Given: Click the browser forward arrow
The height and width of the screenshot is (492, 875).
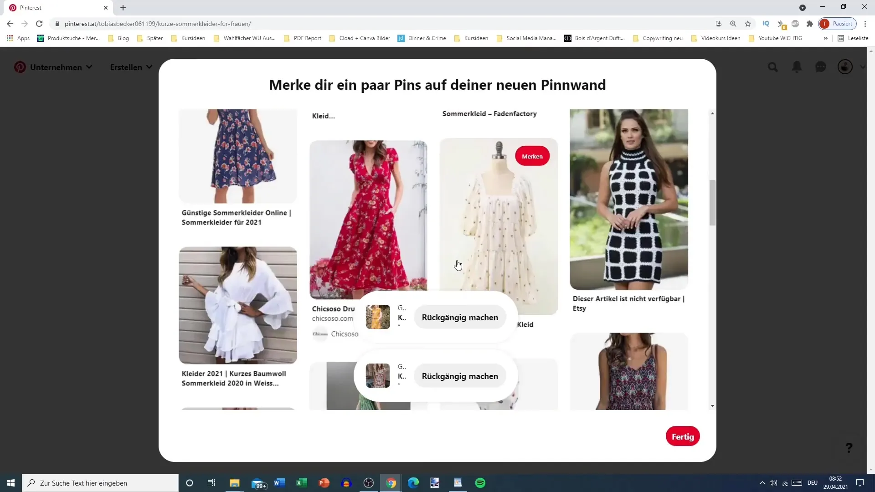Looking at the screenshot, I should pyautogui.click(x=25, y=24).
